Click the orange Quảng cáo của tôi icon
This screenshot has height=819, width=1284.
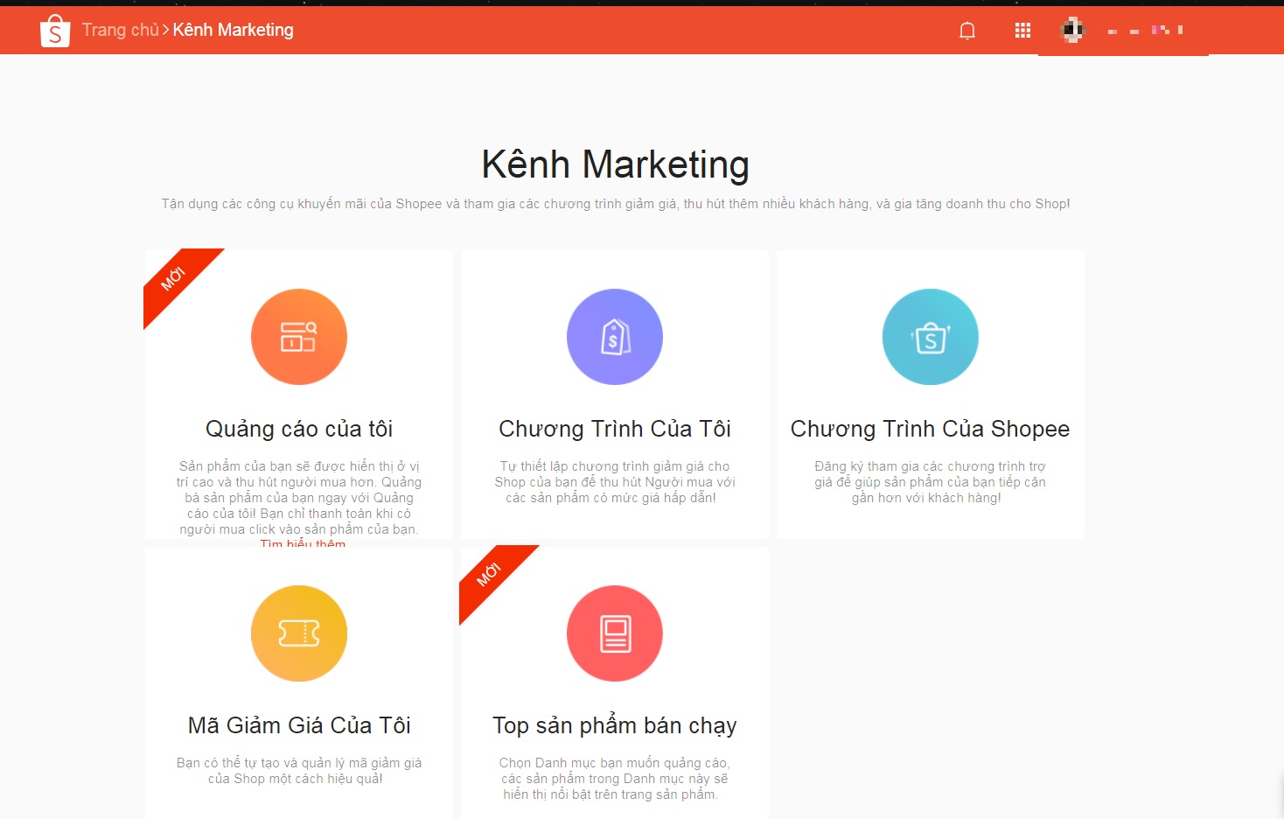pyautogui.click(x=299, y=337)
